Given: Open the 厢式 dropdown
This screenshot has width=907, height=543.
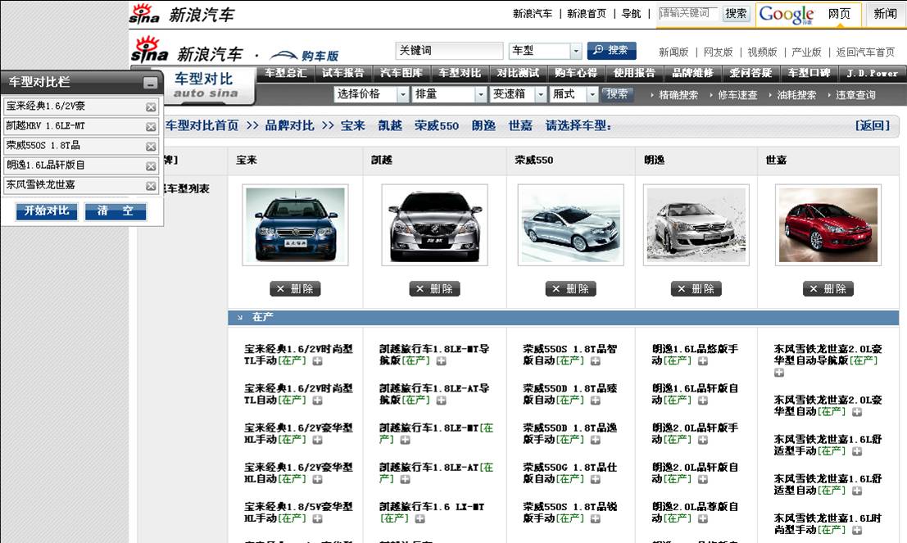Looking at the screenshot, I should pos(592,94).
